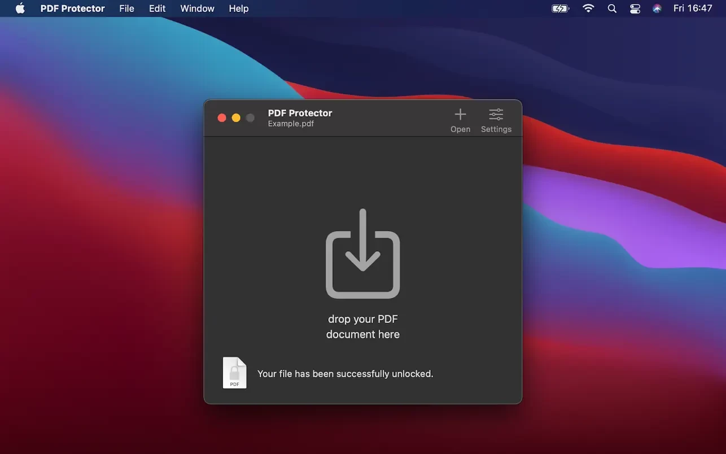Show the Help menu
This screenshot has height=454, width=726.
pyautogui.click(x=239, y=8)
